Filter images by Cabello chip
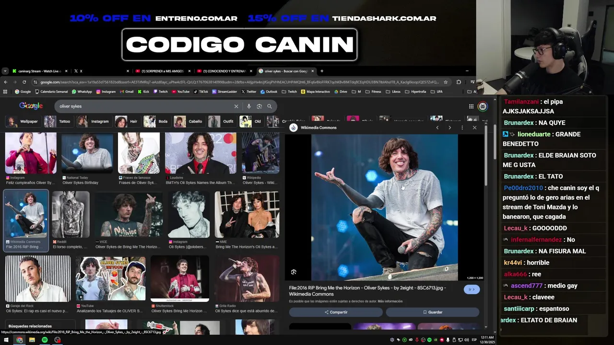This screenshot has height=345, width=614. point(188,121)
